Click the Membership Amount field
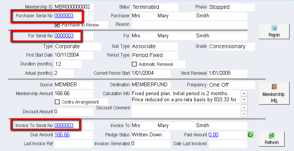The image size is (294, 151). (74, 94)
